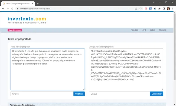This screenshot has height=106, width=176.
Task: Open the user profile avatar
Action: (168, 9)
